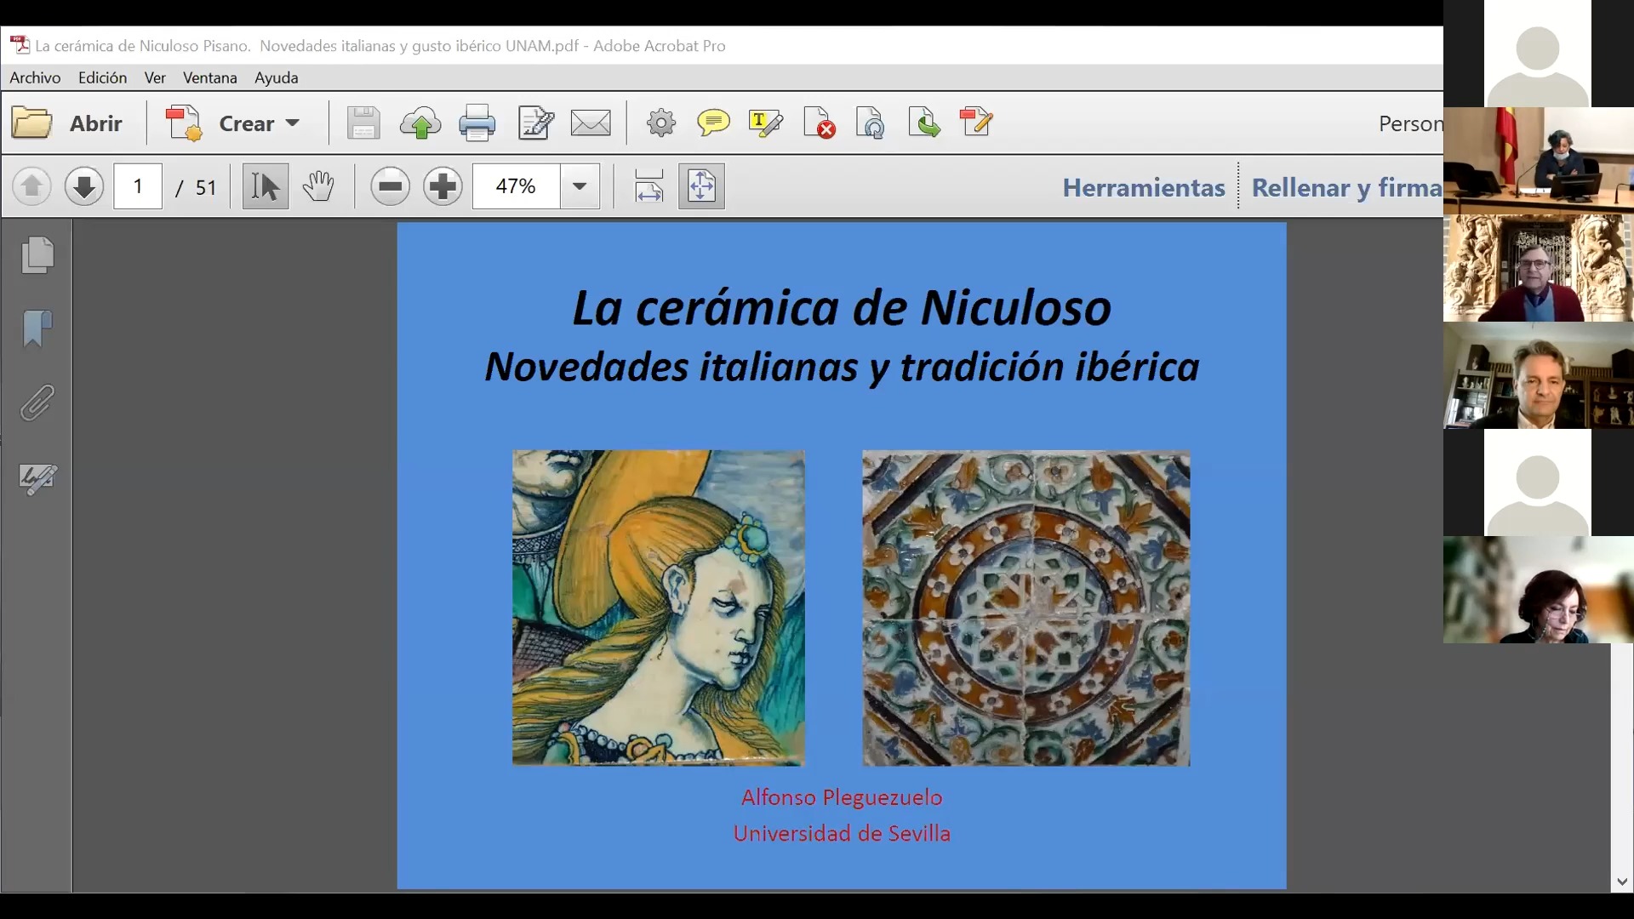Click the edit text notepad icon
Viewport: 1634px width, 919px height.
535,123
